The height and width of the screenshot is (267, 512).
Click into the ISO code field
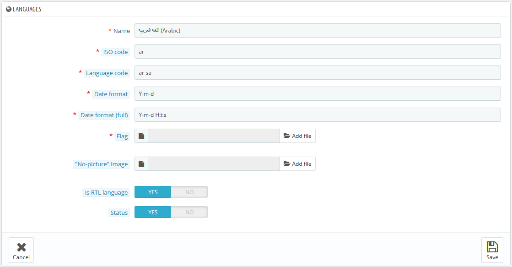(318, 52)
